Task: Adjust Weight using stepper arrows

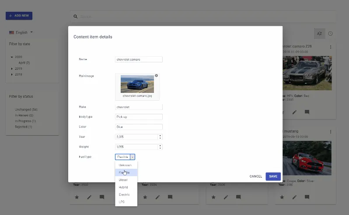Action: [x=160, y=147]
